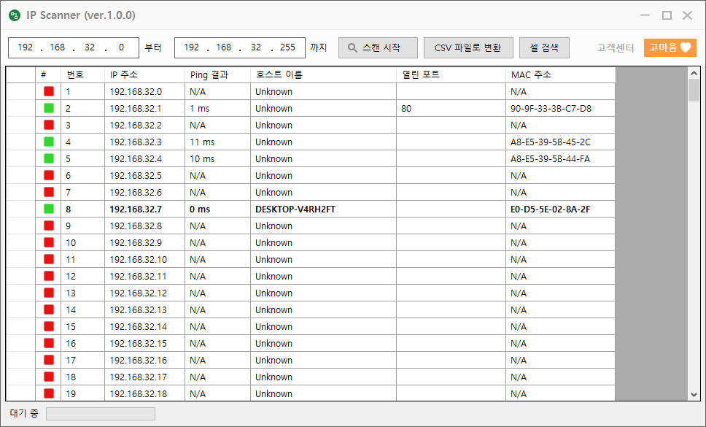Click red status icon for 192.168.32.17
This screenshot has width=706, height=427.
pyautogui.click(x=49, y=377)
